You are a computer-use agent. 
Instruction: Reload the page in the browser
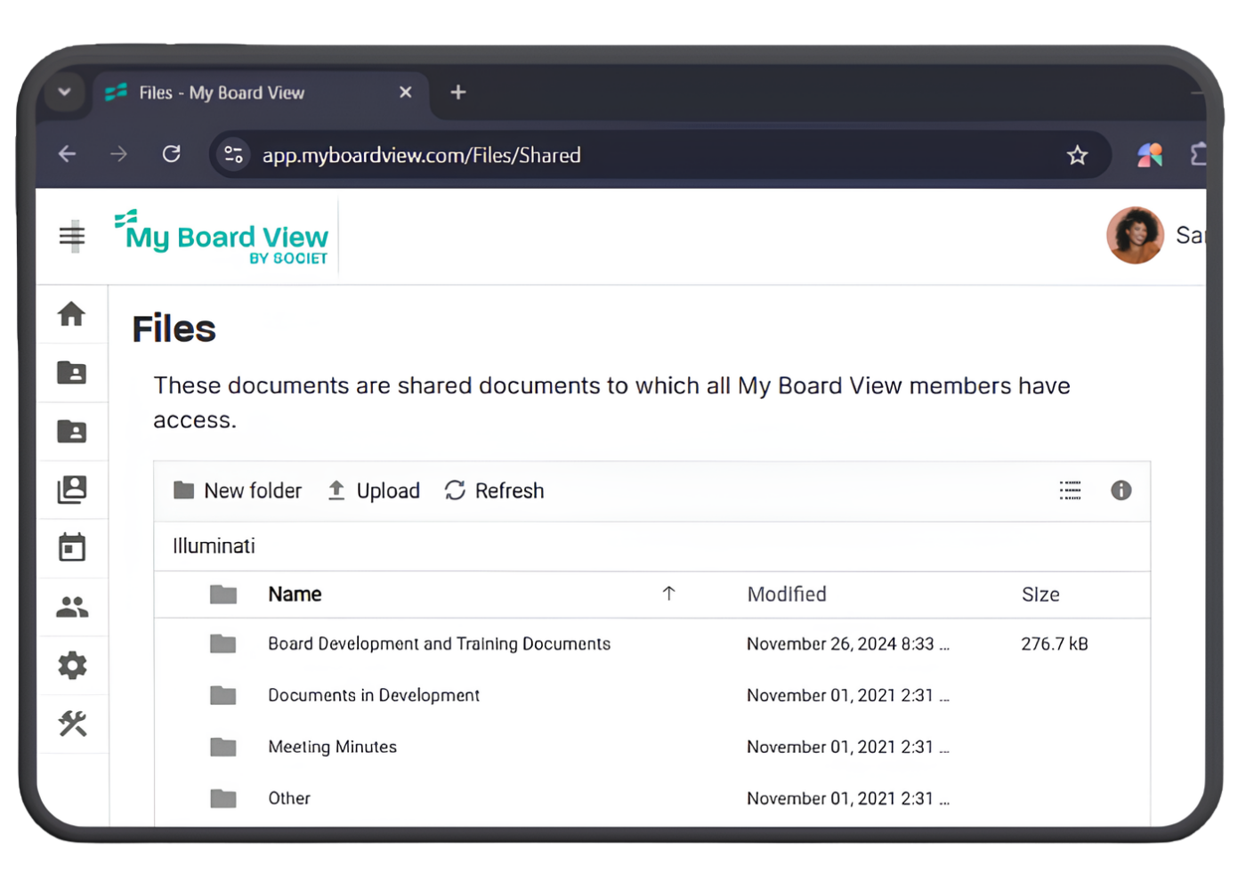pyautogui.click(x=172, y=154)
